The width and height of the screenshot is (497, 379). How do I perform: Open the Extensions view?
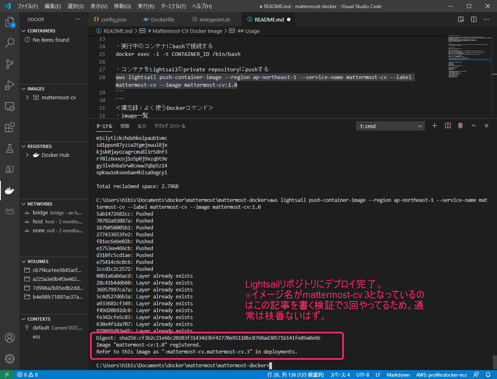(x=10, y=128)
